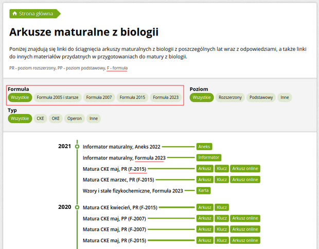Select Wszystkie filter under Formuła
The width and height of the screenshot is (319, 249).
coord(20,97)
